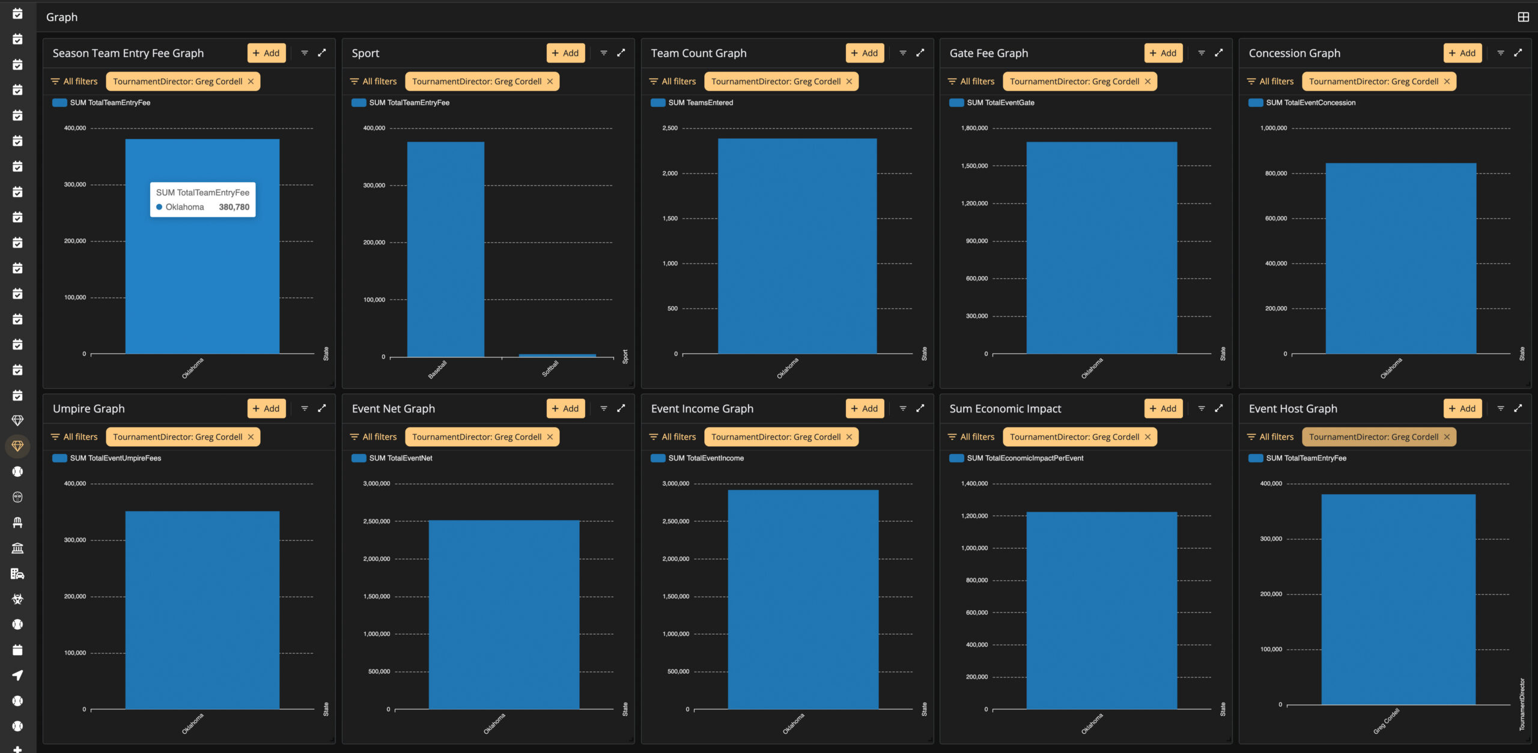Open All filters on Event Income Graph

coord(672,437)
